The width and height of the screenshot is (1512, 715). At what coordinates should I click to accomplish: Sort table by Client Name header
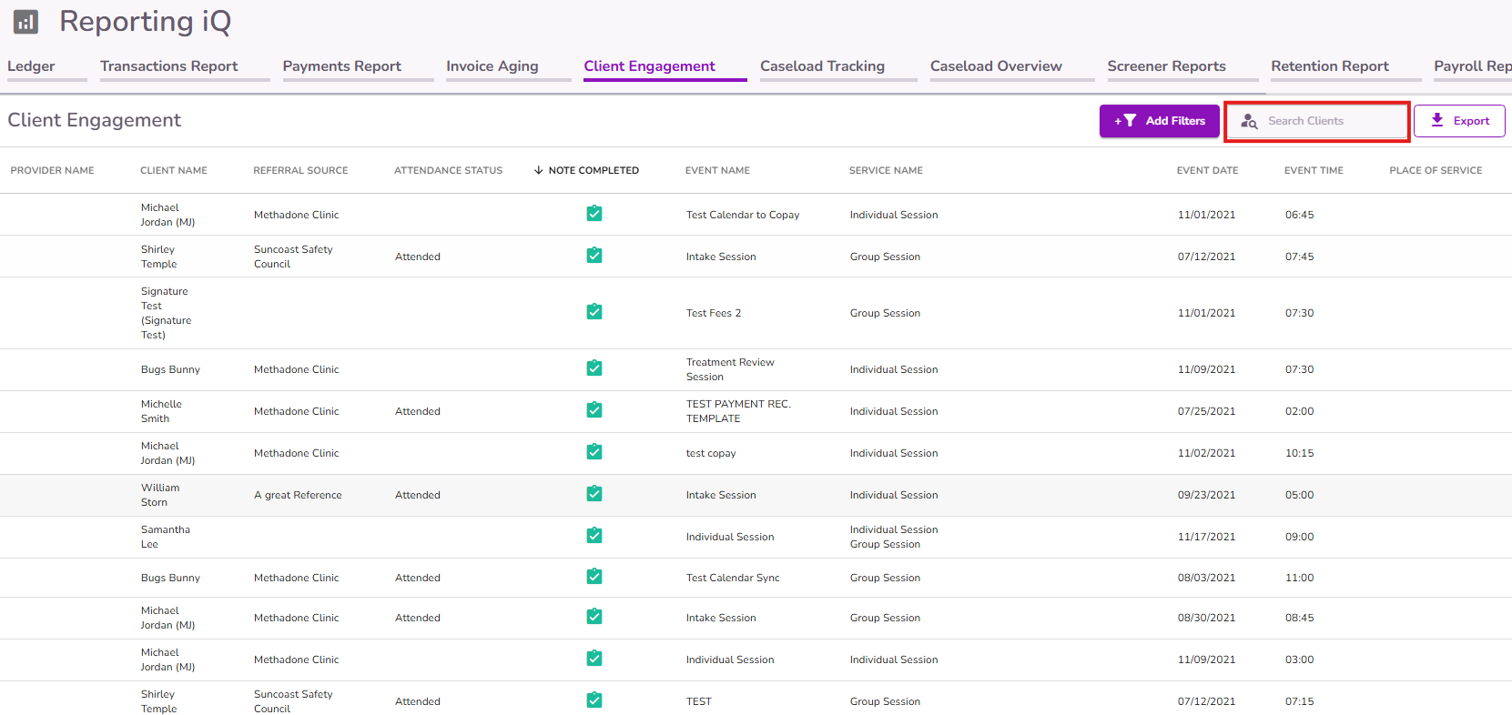point(174,170)
